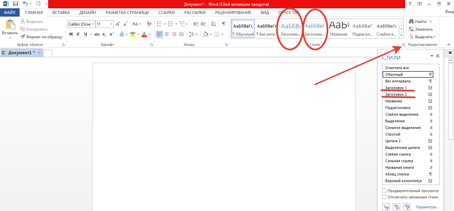Open the font size dropdown showing 11
454x211 pixels.
pos(111,24)
